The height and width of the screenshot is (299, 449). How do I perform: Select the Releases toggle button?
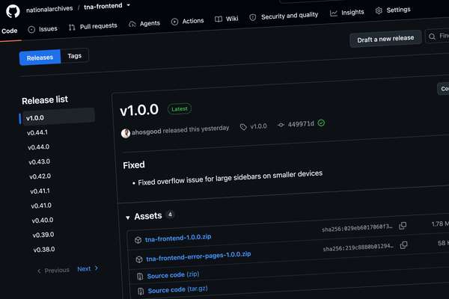click(x=40, y=58)
